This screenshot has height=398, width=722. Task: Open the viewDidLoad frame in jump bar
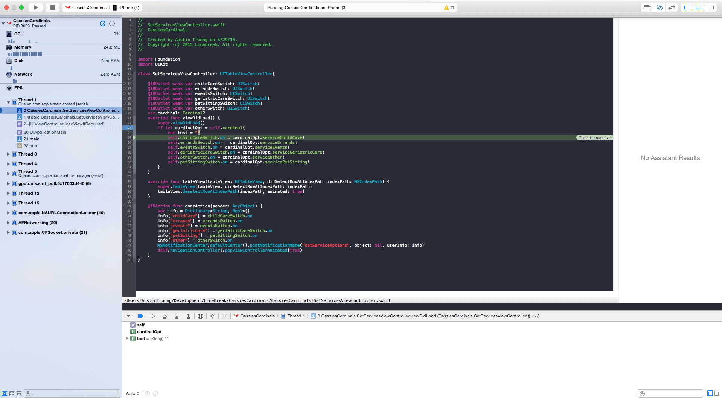click(x=425, y=316)
